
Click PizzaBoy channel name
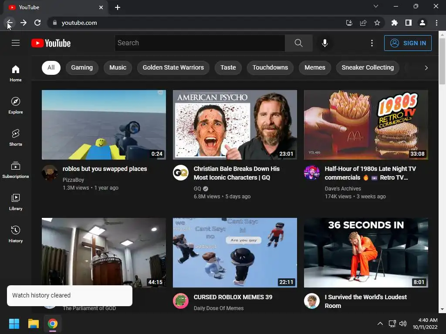pos(73,180)
